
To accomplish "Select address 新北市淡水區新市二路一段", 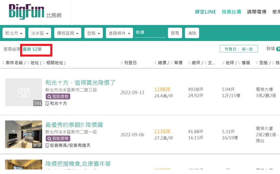I will tap(71, 132).
